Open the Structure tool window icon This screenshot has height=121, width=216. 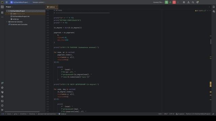(2, 12)
